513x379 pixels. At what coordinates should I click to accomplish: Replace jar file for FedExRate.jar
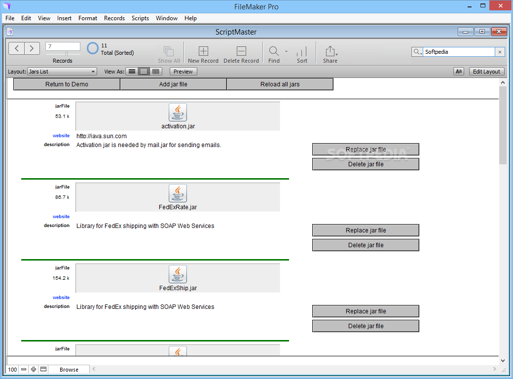click(366, 230)
